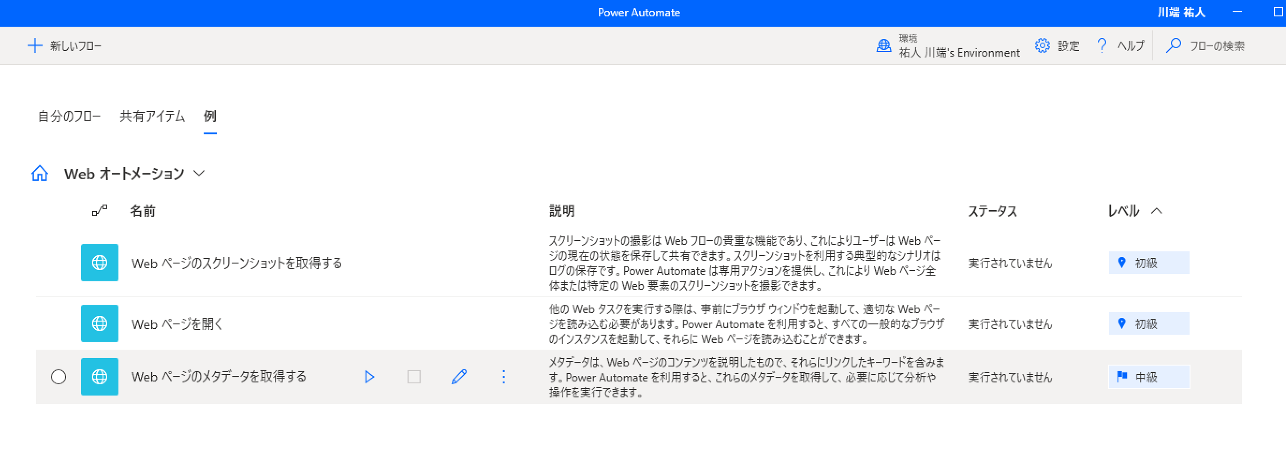
Task: Open the environment globe icon
Action: pyautogui.click(x=883, y=46)
